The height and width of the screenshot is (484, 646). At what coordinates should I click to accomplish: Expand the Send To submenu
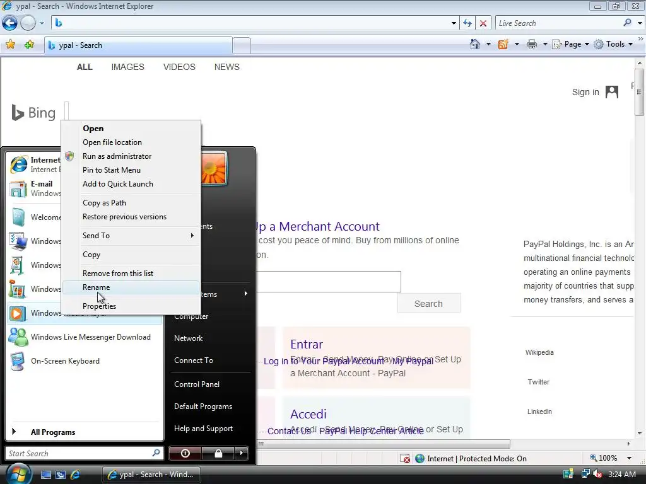click(x=131, y=236)
